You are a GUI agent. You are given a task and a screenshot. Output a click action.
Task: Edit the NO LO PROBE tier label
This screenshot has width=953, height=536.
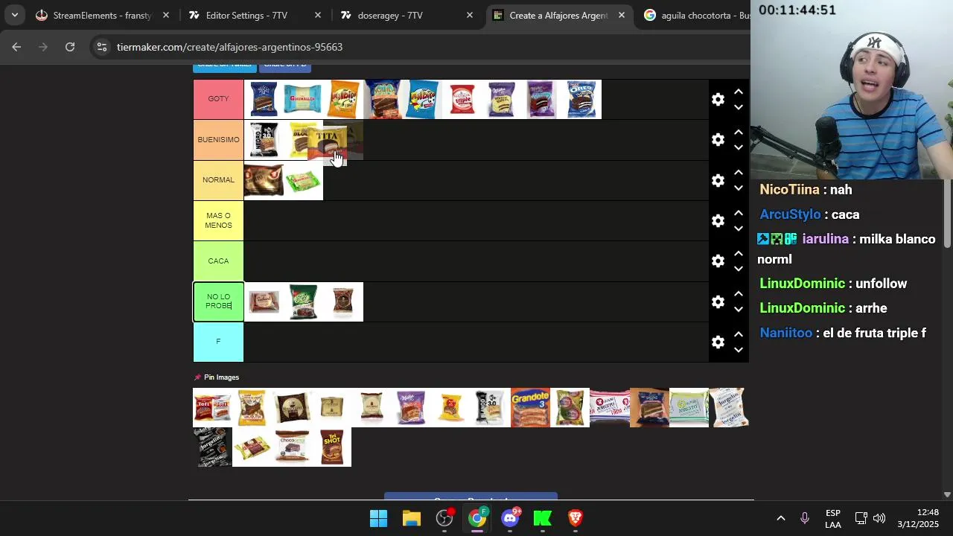pyautogui.click(x=218, y=301)
